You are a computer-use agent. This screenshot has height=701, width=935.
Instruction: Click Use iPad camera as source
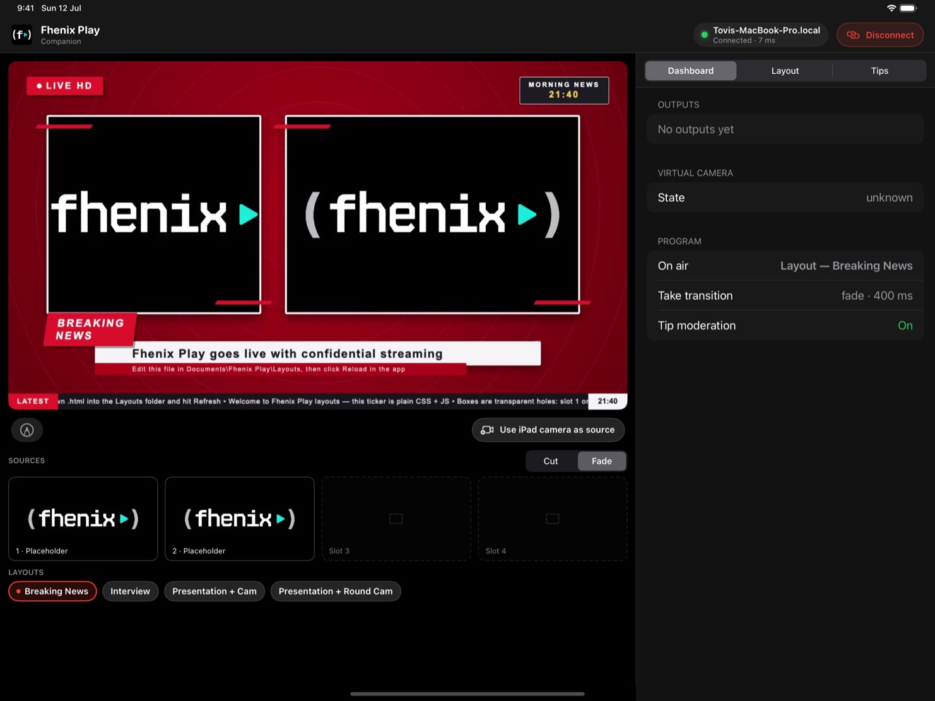548,430
